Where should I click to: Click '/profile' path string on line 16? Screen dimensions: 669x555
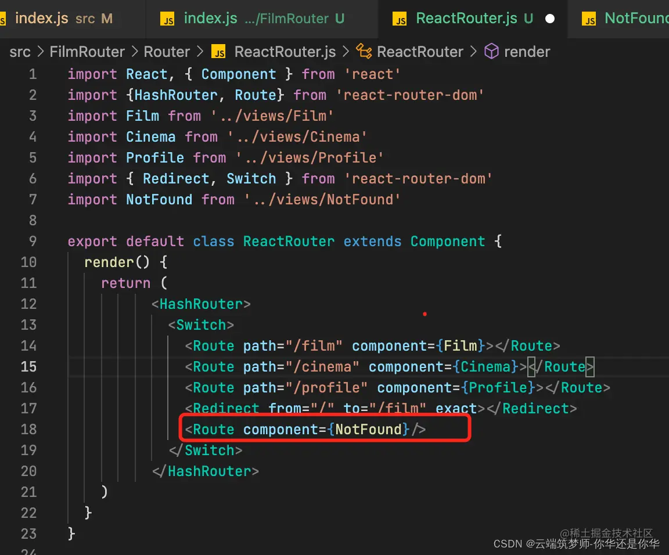pos(326,388)
